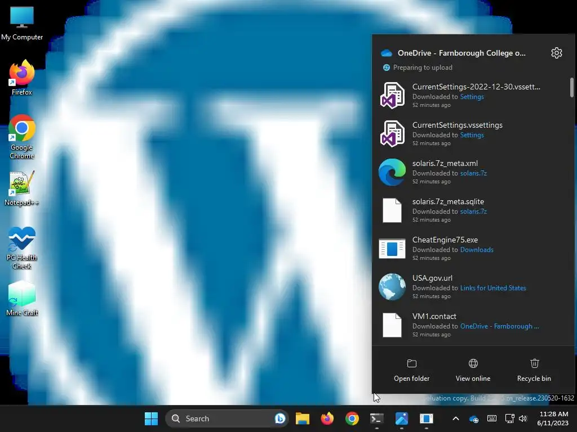Expand hidden system tray icons chevron
577x432 pixels.
455,418
